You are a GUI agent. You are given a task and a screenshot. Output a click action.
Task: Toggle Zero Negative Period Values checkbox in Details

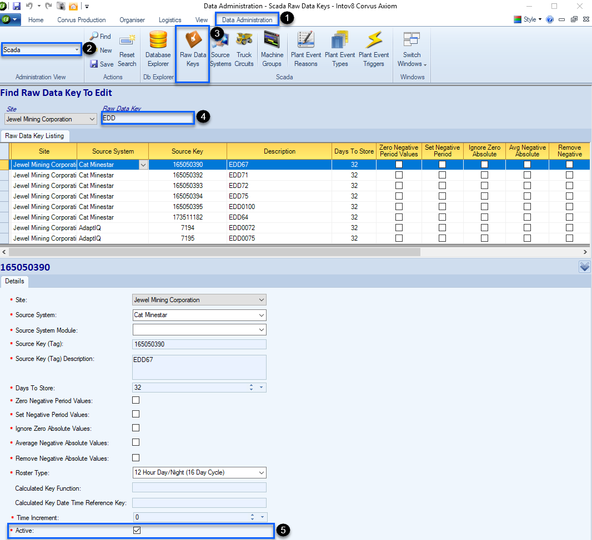(136, 400)
